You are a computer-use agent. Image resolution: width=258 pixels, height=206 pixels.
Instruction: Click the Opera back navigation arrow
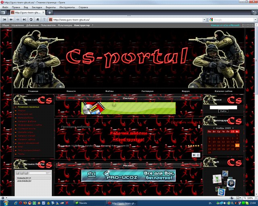click(x=11, y=19)
